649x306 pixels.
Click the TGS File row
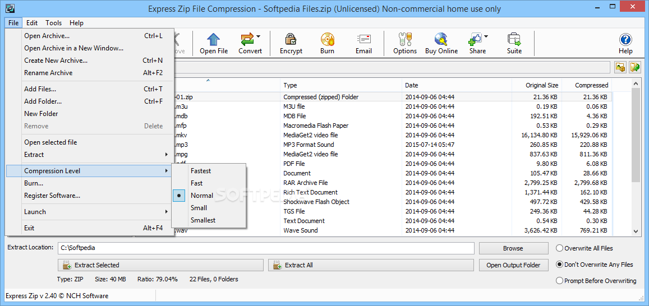(392, 211)
